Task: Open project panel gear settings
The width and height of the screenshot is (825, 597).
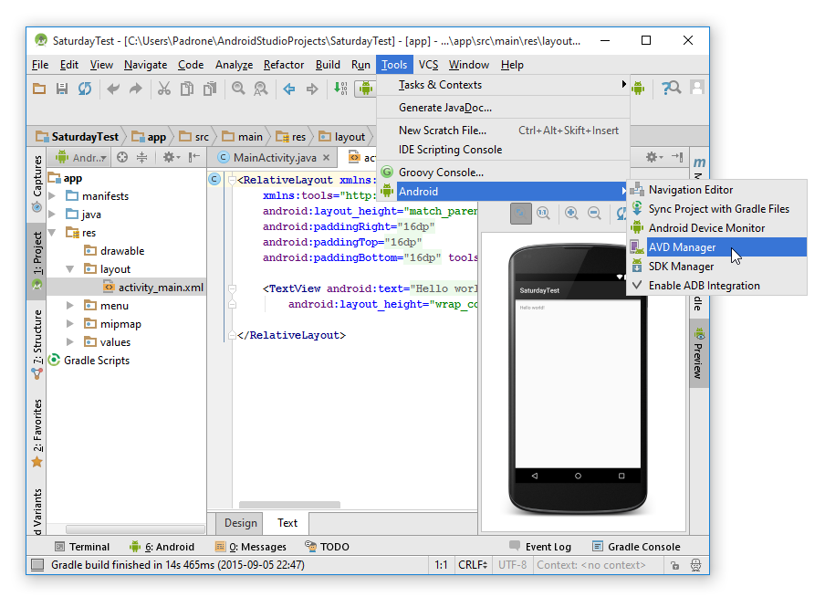Action: click(x=171, y=157)
